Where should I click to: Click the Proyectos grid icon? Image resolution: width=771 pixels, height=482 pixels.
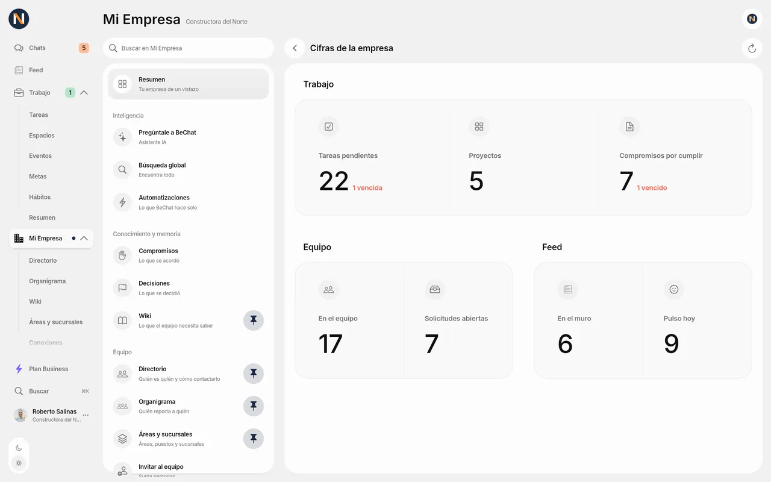pos(479,127)
